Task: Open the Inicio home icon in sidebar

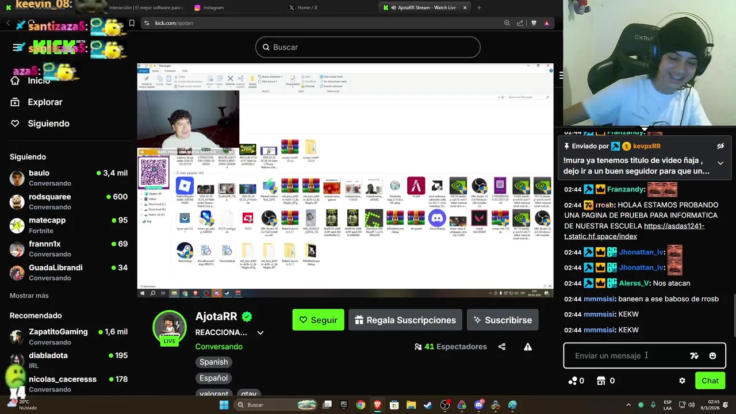Action: [16, 80]
